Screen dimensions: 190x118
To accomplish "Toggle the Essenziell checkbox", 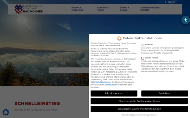I will pyautogui.click(x=142, y=45).
